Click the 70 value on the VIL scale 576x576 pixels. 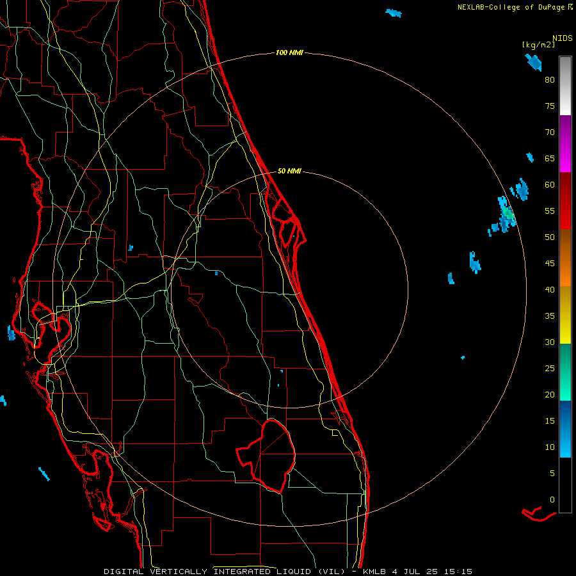[x=550, y=132]
